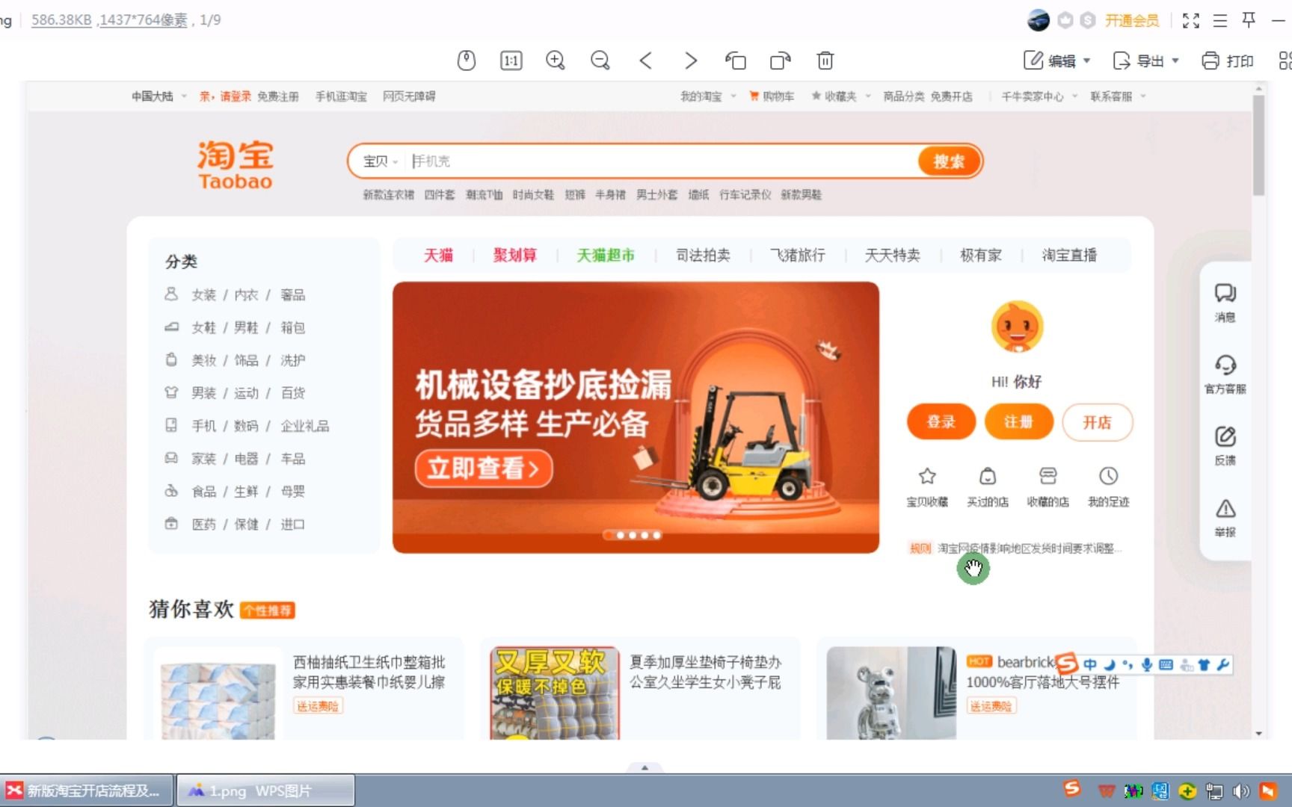Go to the previous image
The height and width of the screenshot is (807, 1292).
646,61
